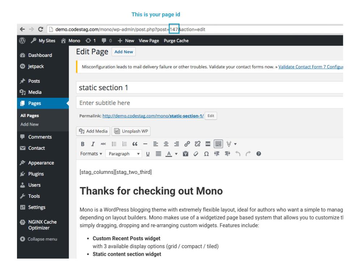Click the browser address bar URL
The height and width of the screenshot is (271, 362).
click(130, 29)
